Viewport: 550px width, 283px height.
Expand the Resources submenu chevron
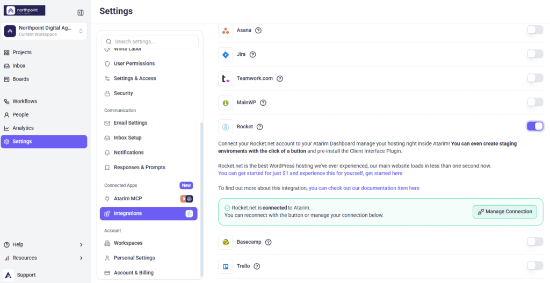point(81,258)
